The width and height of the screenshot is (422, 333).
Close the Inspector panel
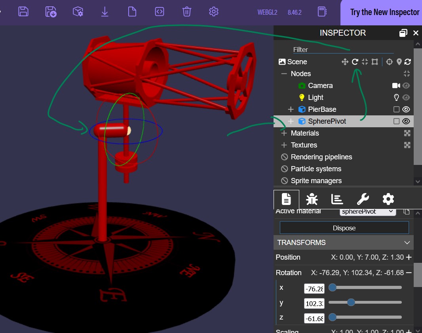416,33
